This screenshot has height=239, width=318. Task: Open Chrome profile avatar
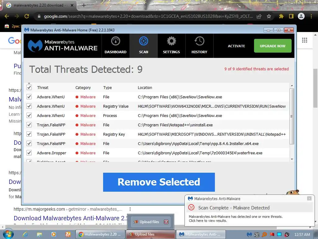tap(301, 16)
